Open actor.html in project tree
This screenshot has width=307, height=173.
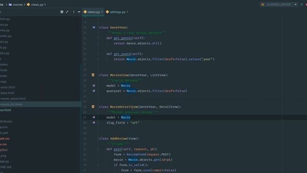(x=8, y=87)
